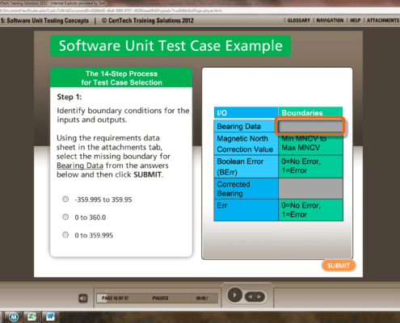Screen dimensions: 400x323
Task: Open the blue M app in the taskbar
Action: [14, 317]
